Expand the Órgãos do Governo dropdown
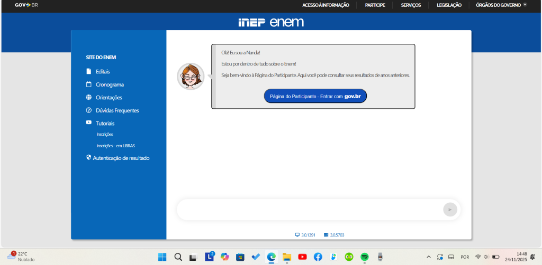Viewport: 542px width, 265px height. click(501, 5)
